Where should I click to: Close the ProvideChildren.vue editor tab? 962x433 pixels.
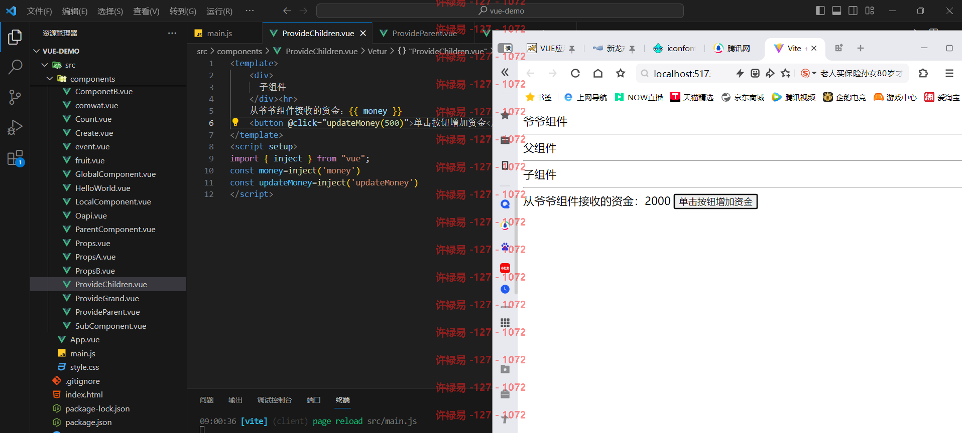tap(363, 33)
